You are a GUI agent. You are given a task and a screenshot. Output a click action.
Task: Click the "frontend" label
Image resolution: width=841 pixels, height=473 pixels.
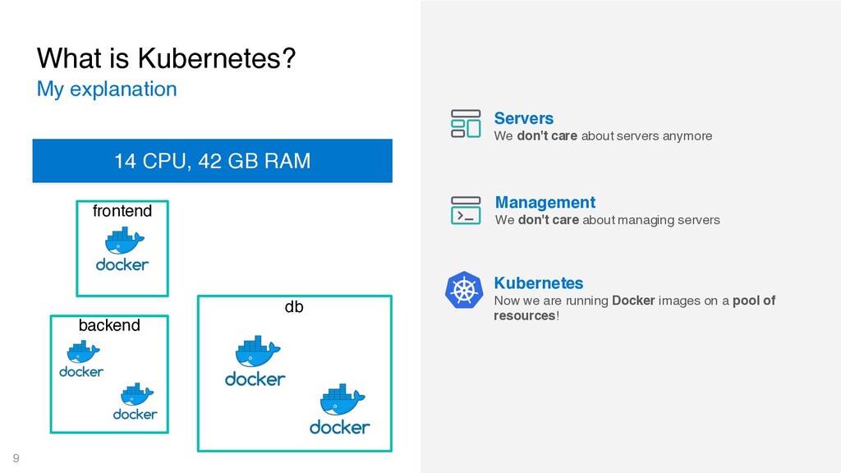pos(122,211)
